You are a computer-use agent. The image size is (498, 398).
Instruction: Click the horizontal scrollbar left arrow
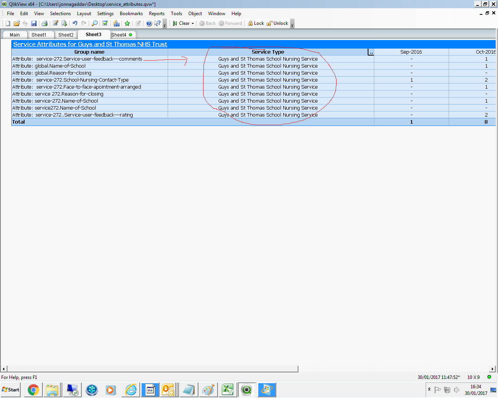pyautogui.click(x=4, y=369)
